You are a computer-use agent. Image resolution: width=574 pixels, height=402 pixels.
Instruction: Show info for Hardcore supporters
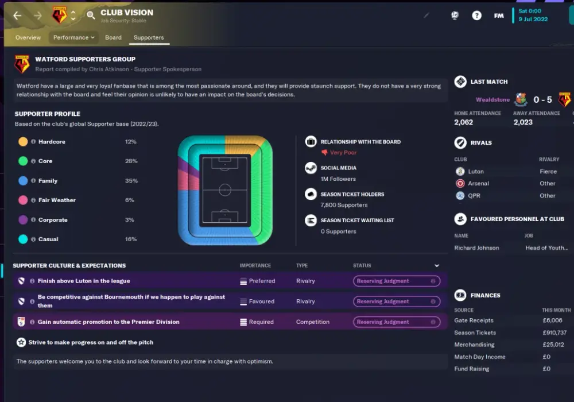pyautogui.click(x=33, y=142)
